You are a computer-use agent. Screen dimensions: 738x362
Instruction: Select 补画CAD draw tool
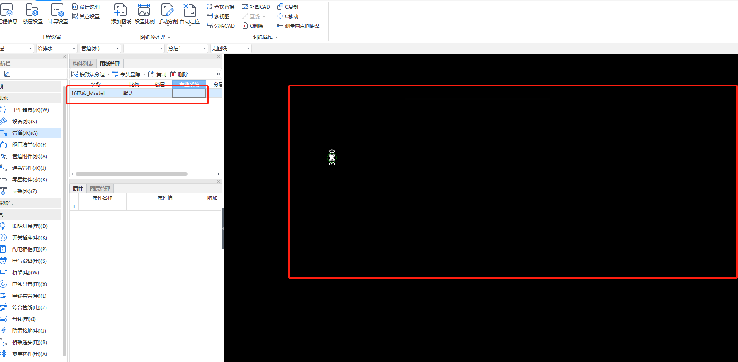click(x=256, y=7)
